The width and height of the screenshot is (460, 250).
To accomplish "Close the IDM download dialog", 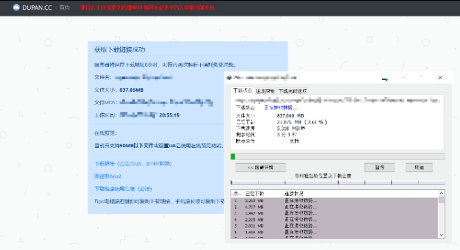I will 440,77.
